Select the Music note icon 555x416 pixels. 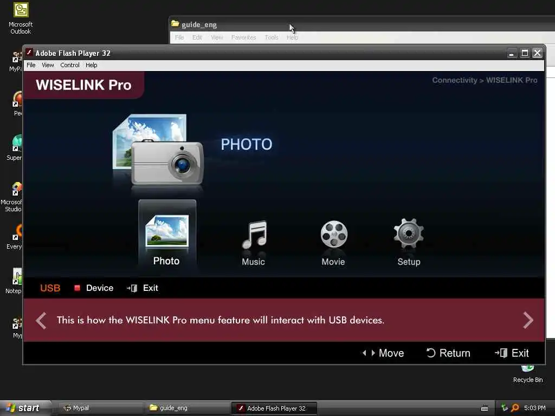(x=254, y=234)
